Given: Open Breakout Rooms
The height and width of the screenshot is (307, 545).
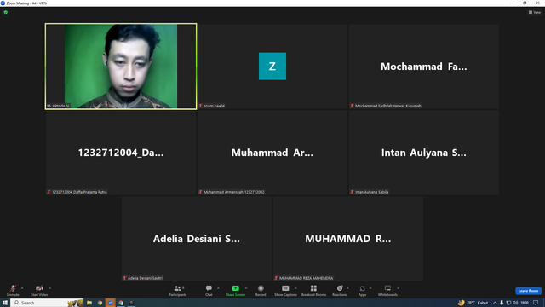Looking at the screenshot, I should coord(313,290).
